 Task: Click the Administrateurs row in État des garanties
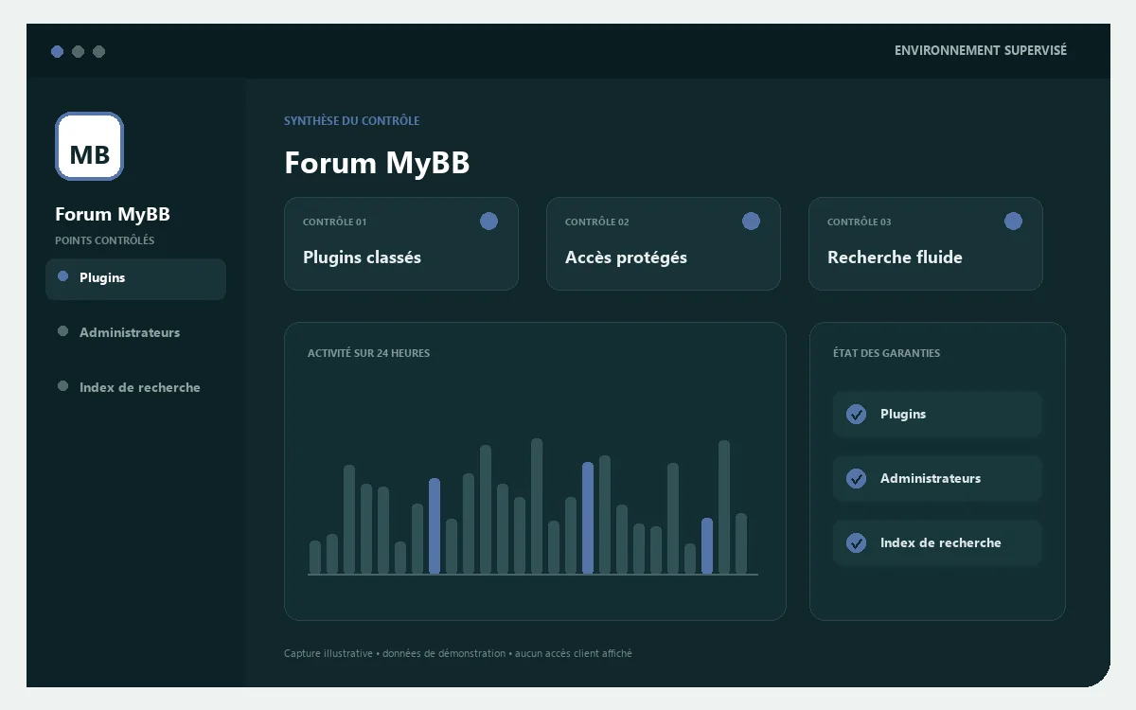[937, 479]
